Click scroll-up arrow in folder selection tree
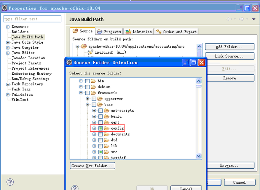The width and height of the screenshot is (260, 190). coord(198,81)
